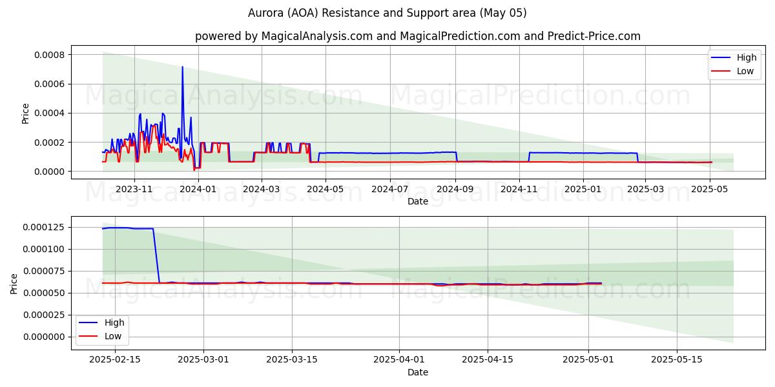Click the 2025-02-15 date tick label
Image resolution: width=775 pixels, height=387 pixels.
tap(114, 360)
